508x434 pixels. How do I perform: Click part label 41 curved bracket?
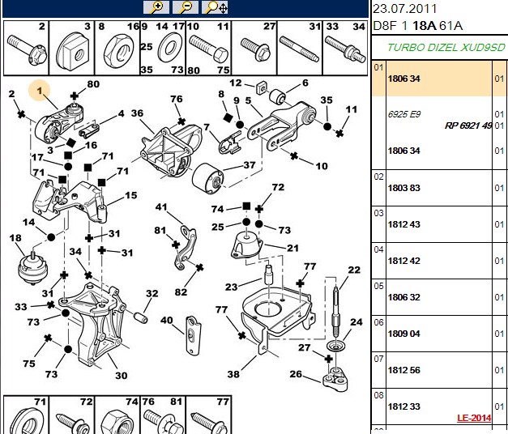(161, 206)
